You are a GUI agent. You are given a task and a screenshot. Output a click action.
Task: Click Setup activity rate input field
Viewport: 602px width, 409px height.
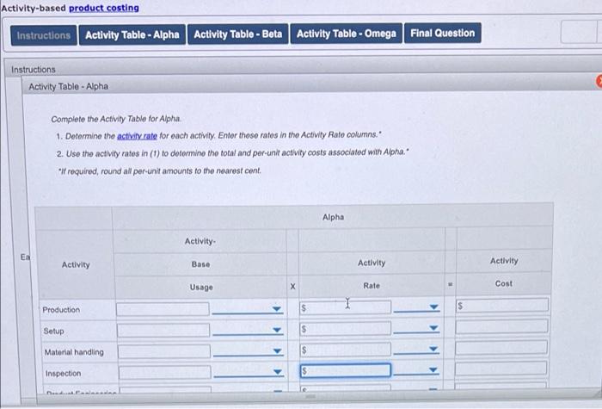(x=345, y=328)
